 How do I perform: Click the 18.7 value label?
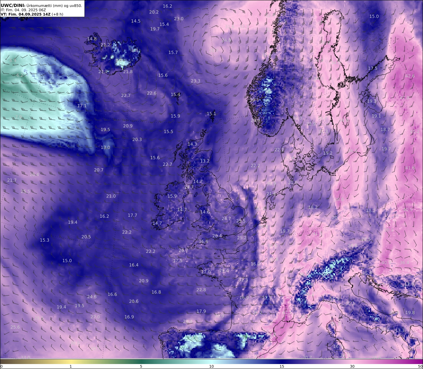point(385,129)
